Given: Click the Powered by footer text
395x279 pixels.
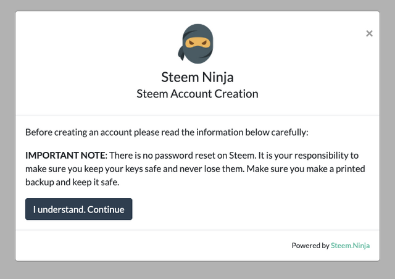Looking at the screenshot, I should pos(310,246).
